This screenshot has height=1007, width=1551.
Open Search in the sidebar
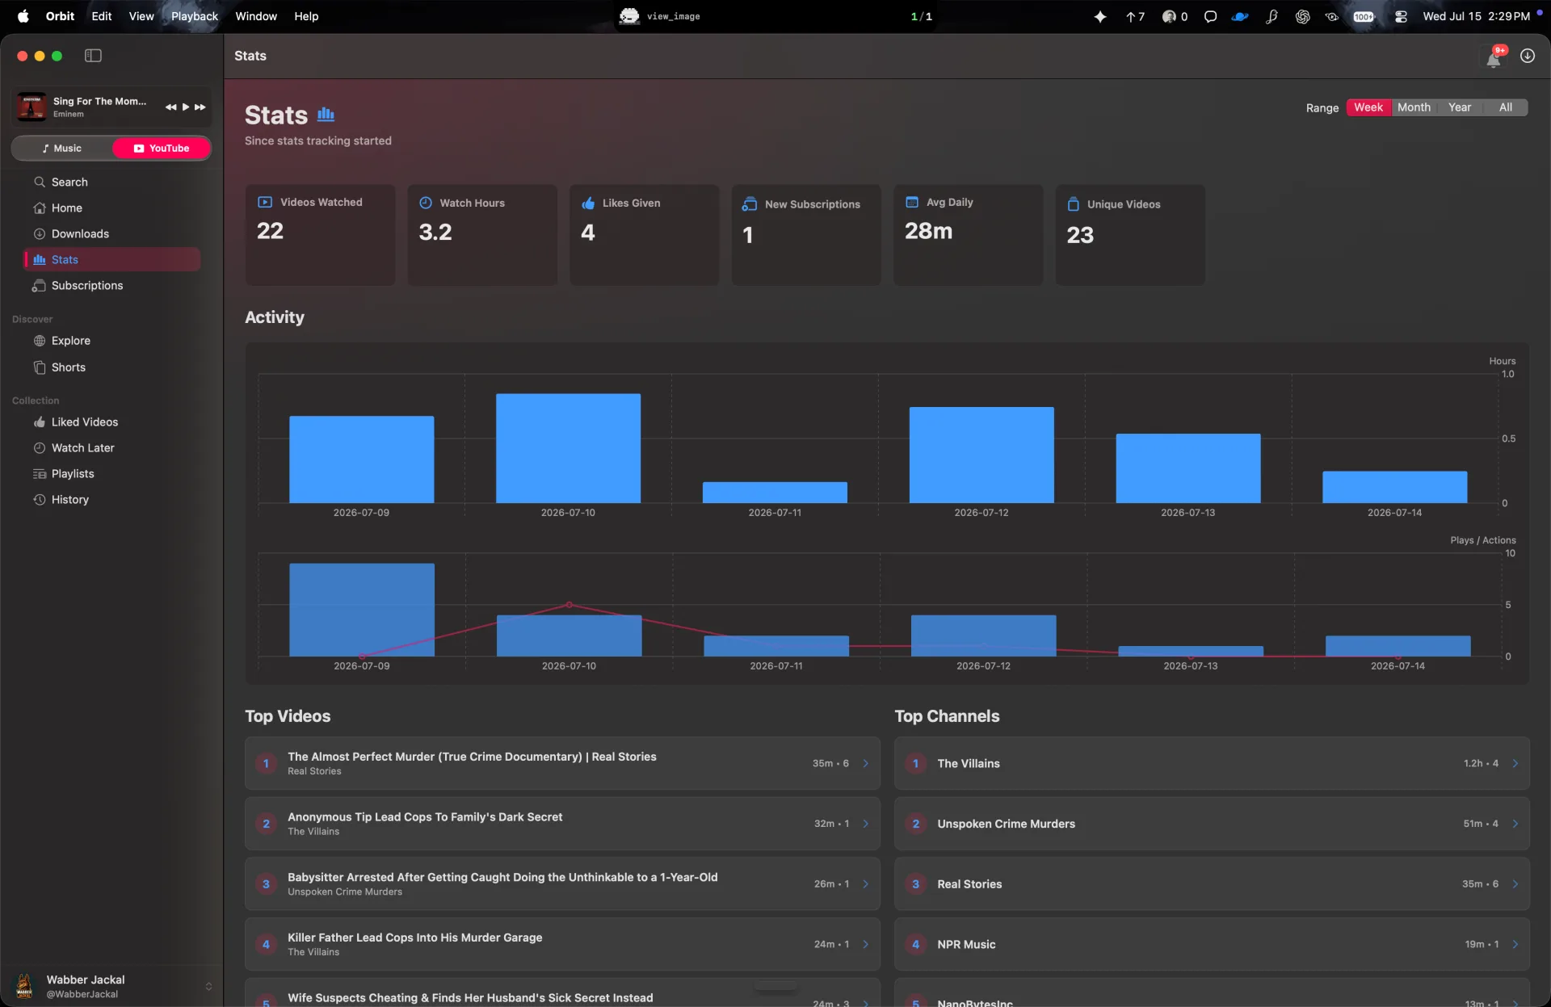(x=112, y=183)
